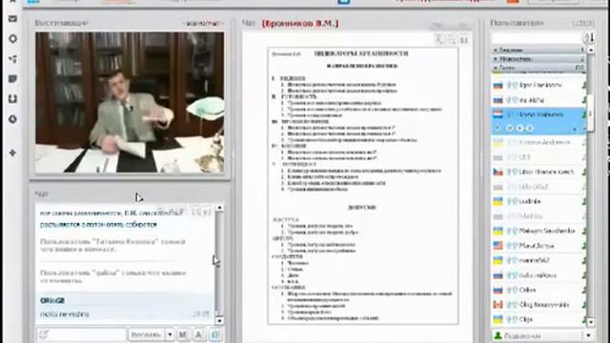The width and height of the screenshot is (610, 343).
Task: Collapse the second users group header
Action: [539, 59]
